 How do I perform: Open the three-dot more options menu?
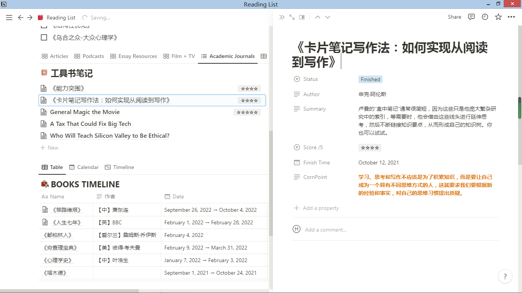tap(511, 17)
